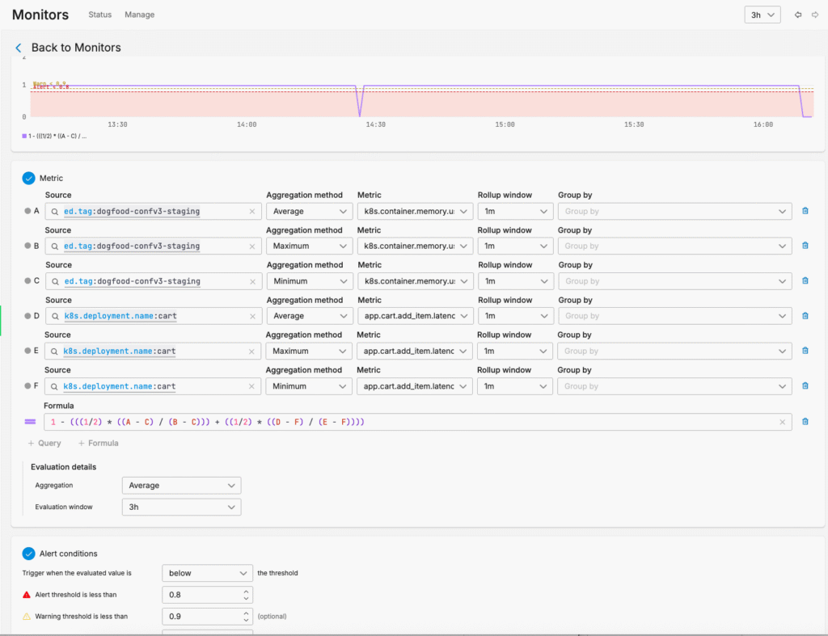Image resolution: width=828 pixels, height=636 pixels.
Task: Clear the formula with the X icon
Action: pyautogui.click(x=782, y=421)
